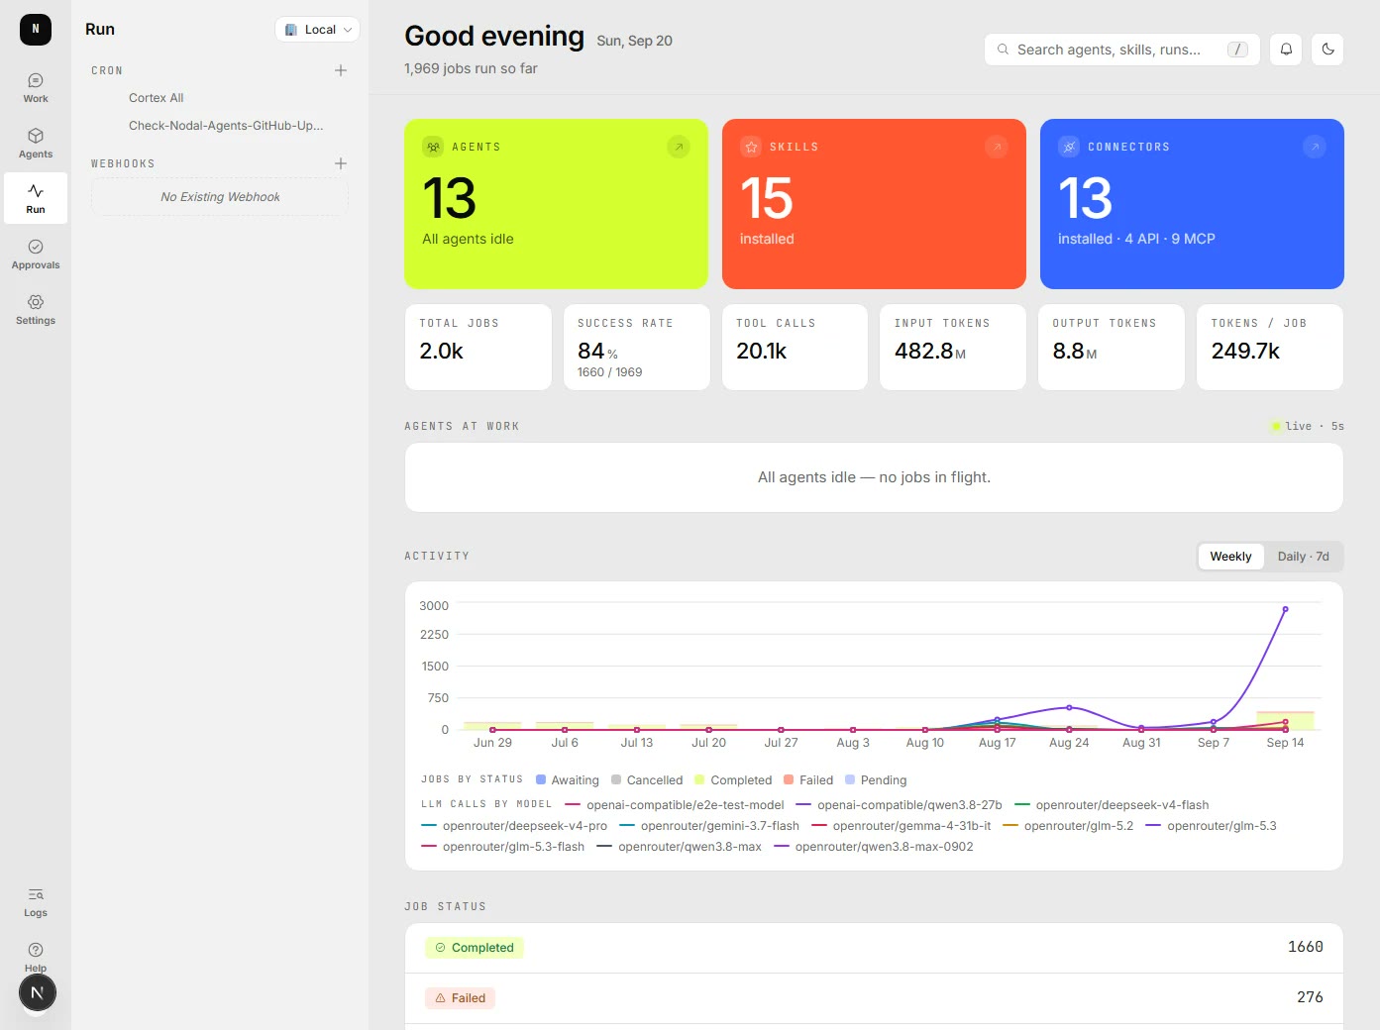Open Connectors card arrow link

tap(1315, 147)
